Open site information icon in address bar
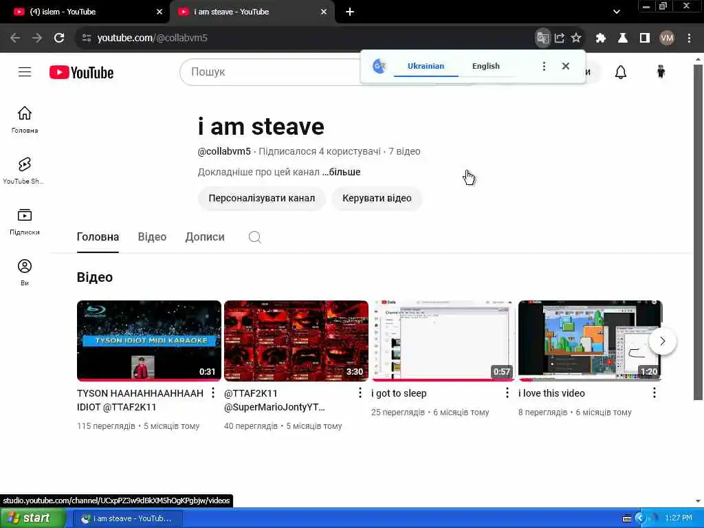This screenshot has height=528, width=704. 87,38
